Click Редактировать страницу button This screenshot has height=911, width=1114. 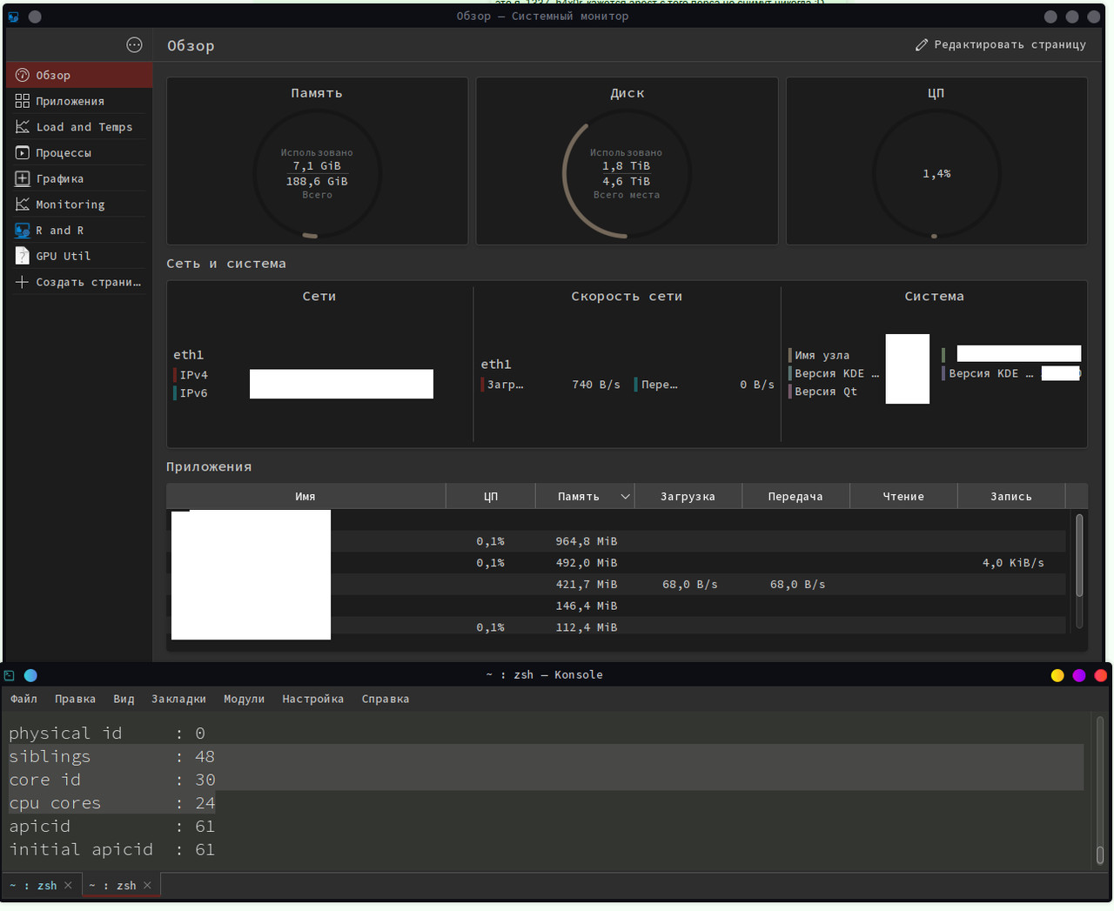click(x=1001, y=44)
